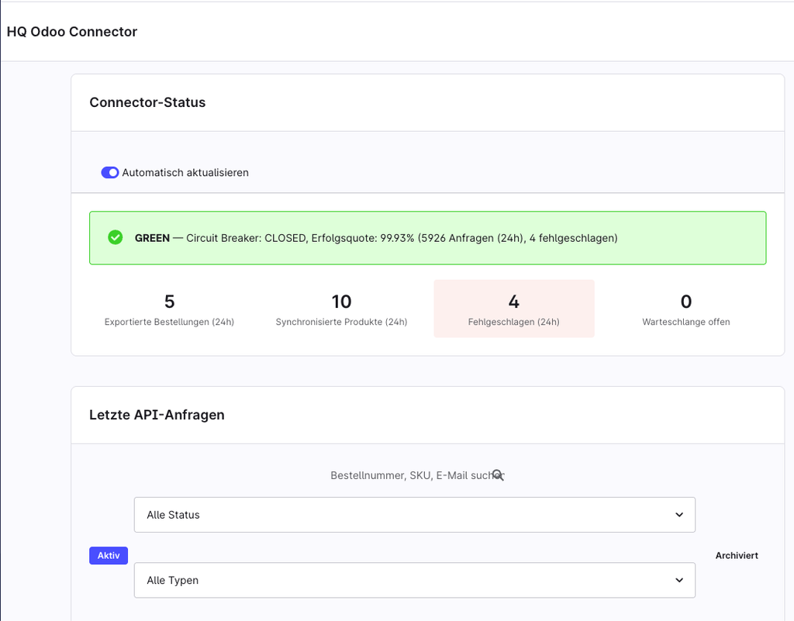Viewport: 794px width, 621px height.
Task: Select the Aktiv tab
Action: click(x=109, y=555)
